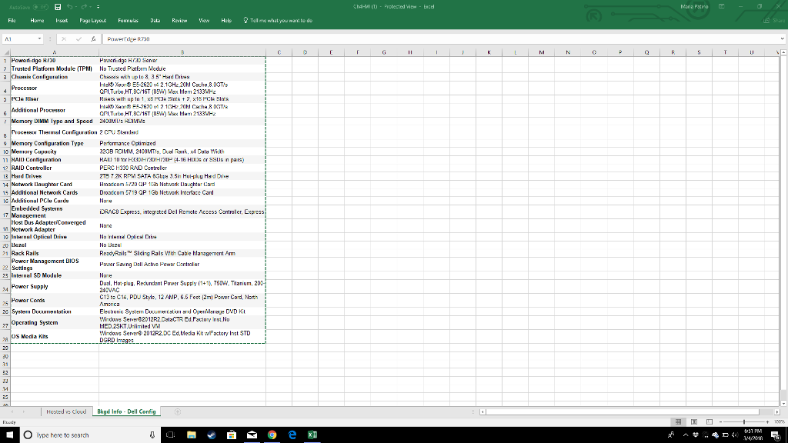Click horizontal scrollbar left arrow
The width and height of the screenshot is (788, 443).
point(483,412)
